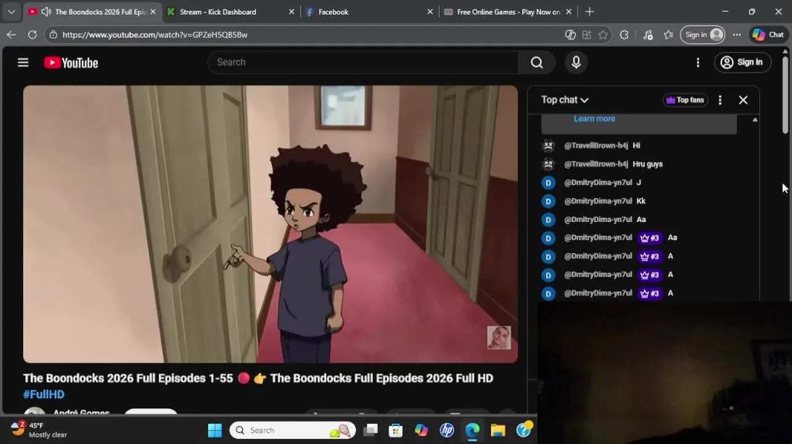Image resolution: width=792 pixels, height=444 pixels.
Task: Sign in to YouTube
Action: point(742,62)
